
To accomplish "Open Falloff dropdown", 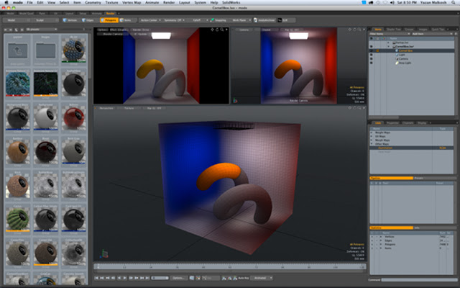I will pyautogui.click(x=198, y=20).
